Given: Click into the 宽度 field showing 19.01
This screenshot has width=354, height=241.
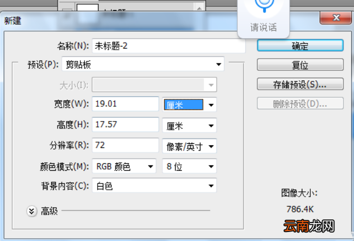Looking at the screenshot, I should tap(126, 104).
